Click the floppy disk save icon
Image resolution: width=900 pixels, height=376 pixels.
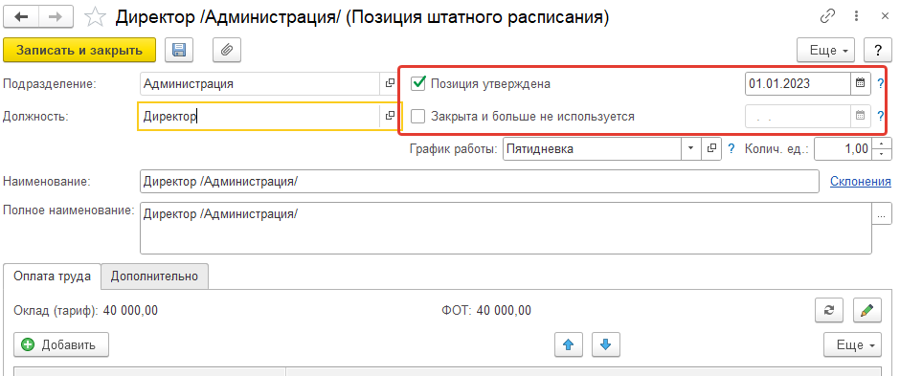(179, 50)
